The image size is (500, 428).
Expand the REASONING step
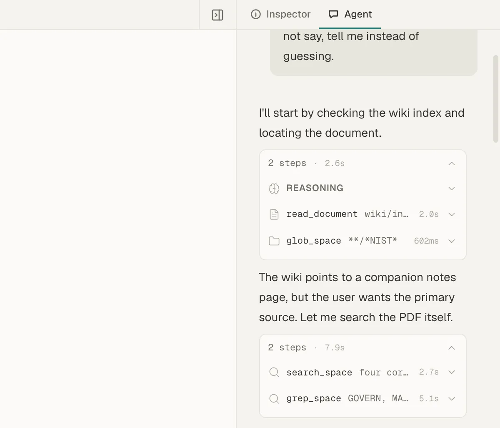pyautogui.click(x=452, y=189)
